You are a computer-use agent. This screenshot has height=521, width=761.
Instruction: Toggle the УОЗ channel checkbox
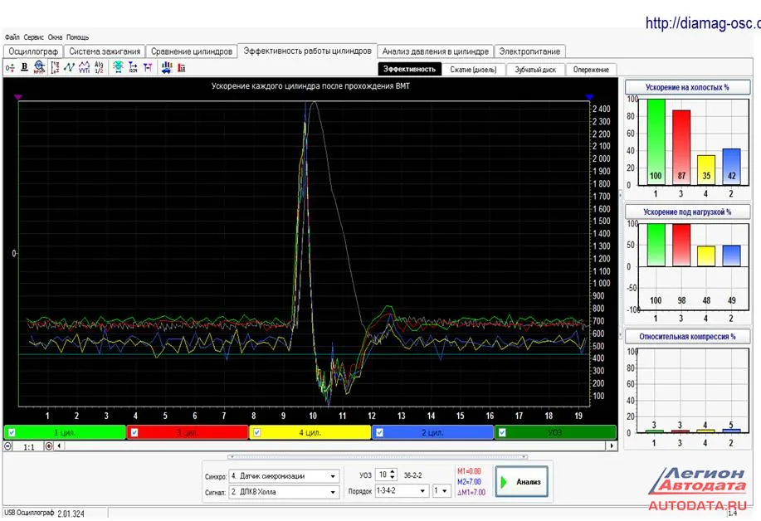tap(502, 433)
